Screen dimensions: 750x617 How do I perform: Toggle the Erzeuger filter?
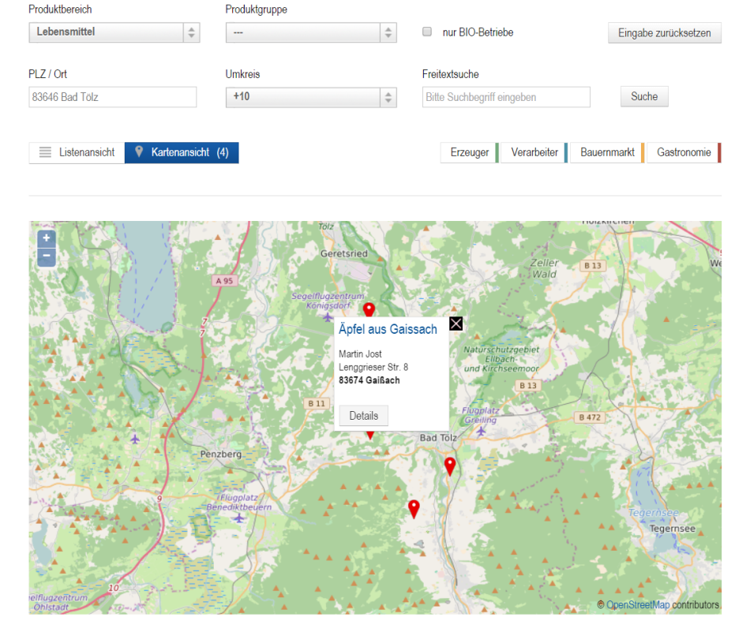point(470,153)
